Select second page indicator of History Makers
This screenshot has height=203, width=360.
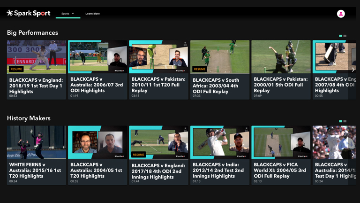coord(345,121)
